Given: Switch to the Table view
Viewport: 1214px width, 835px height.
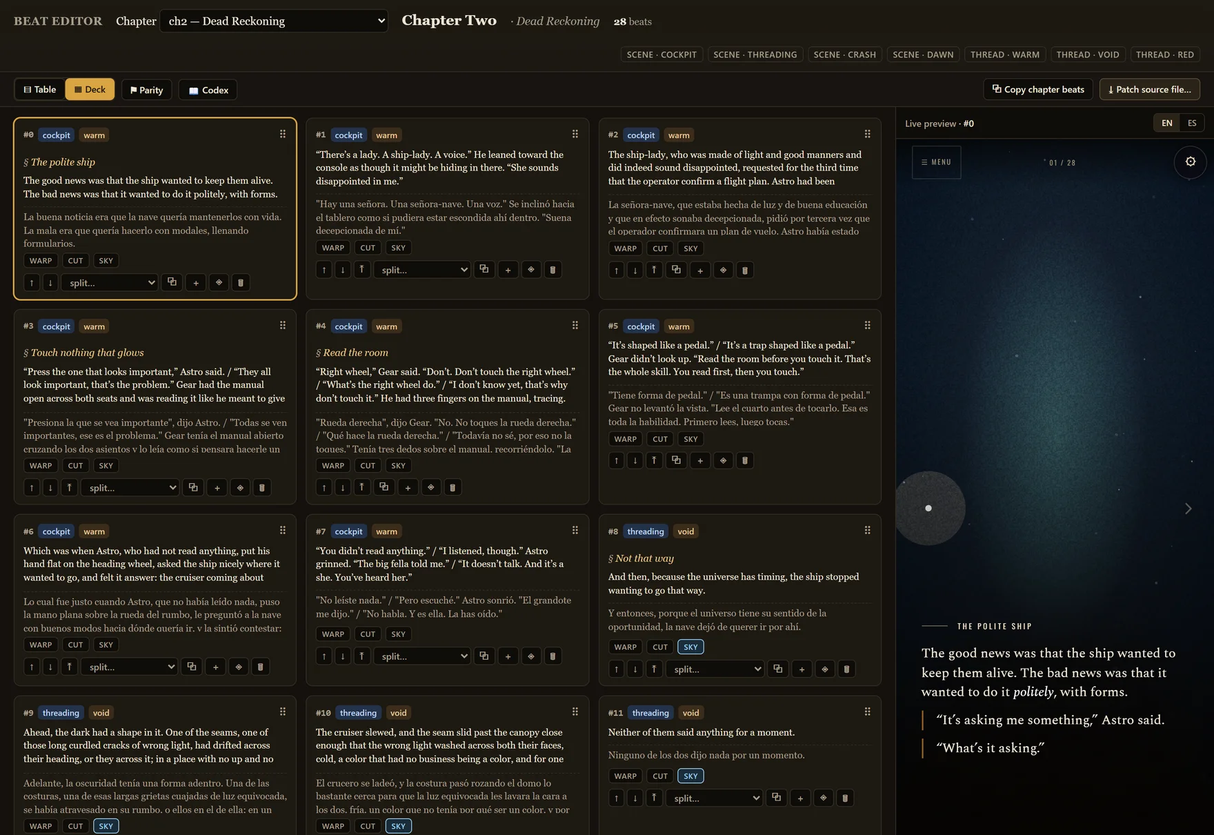Looking at the screenshot, I should 40,90.
